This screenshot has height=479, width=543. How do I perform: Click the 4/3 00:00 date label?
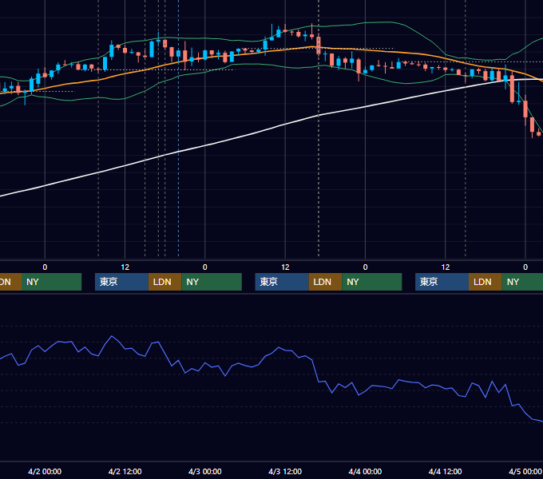coord(205,471)
